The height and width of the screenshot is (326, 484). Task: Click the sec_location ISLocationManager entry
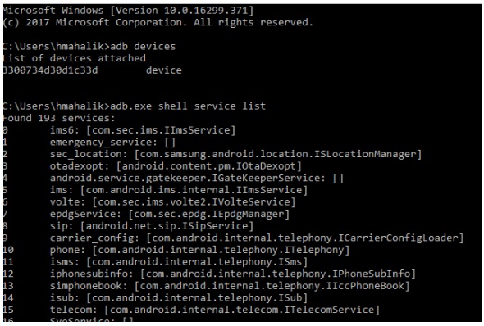(235, 154)
